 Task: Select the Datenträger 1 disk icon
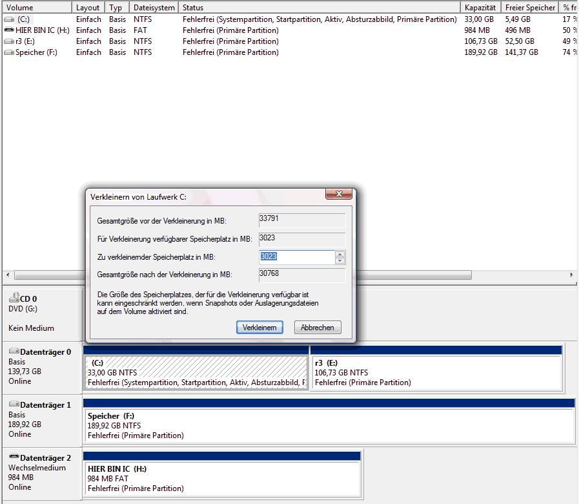[x=14, y=404]
